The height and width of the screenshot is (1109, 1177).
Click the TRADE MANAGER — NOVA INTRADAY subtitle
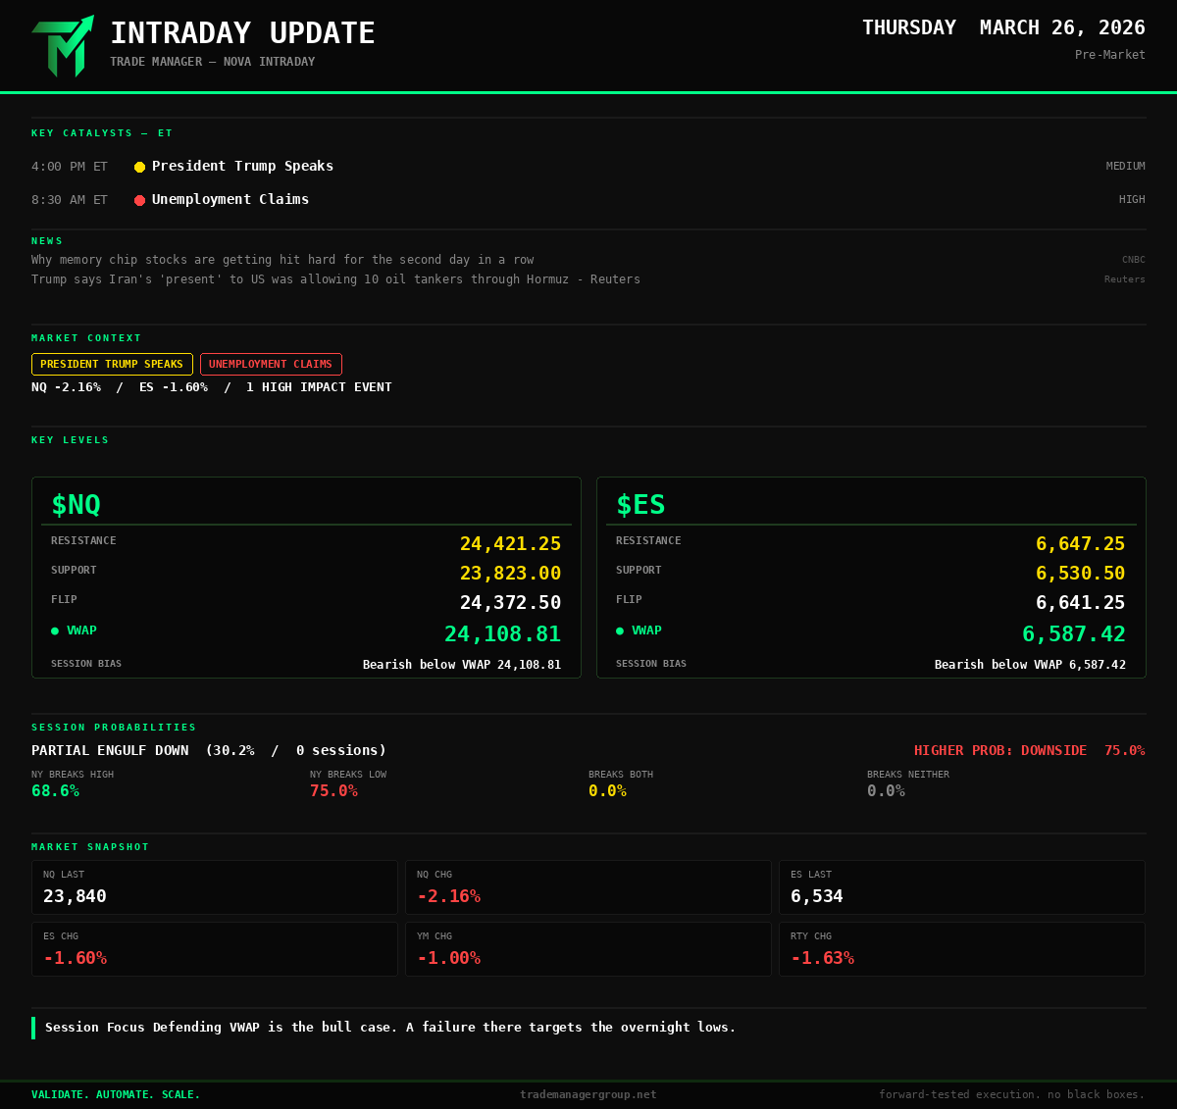coord(213,62)
